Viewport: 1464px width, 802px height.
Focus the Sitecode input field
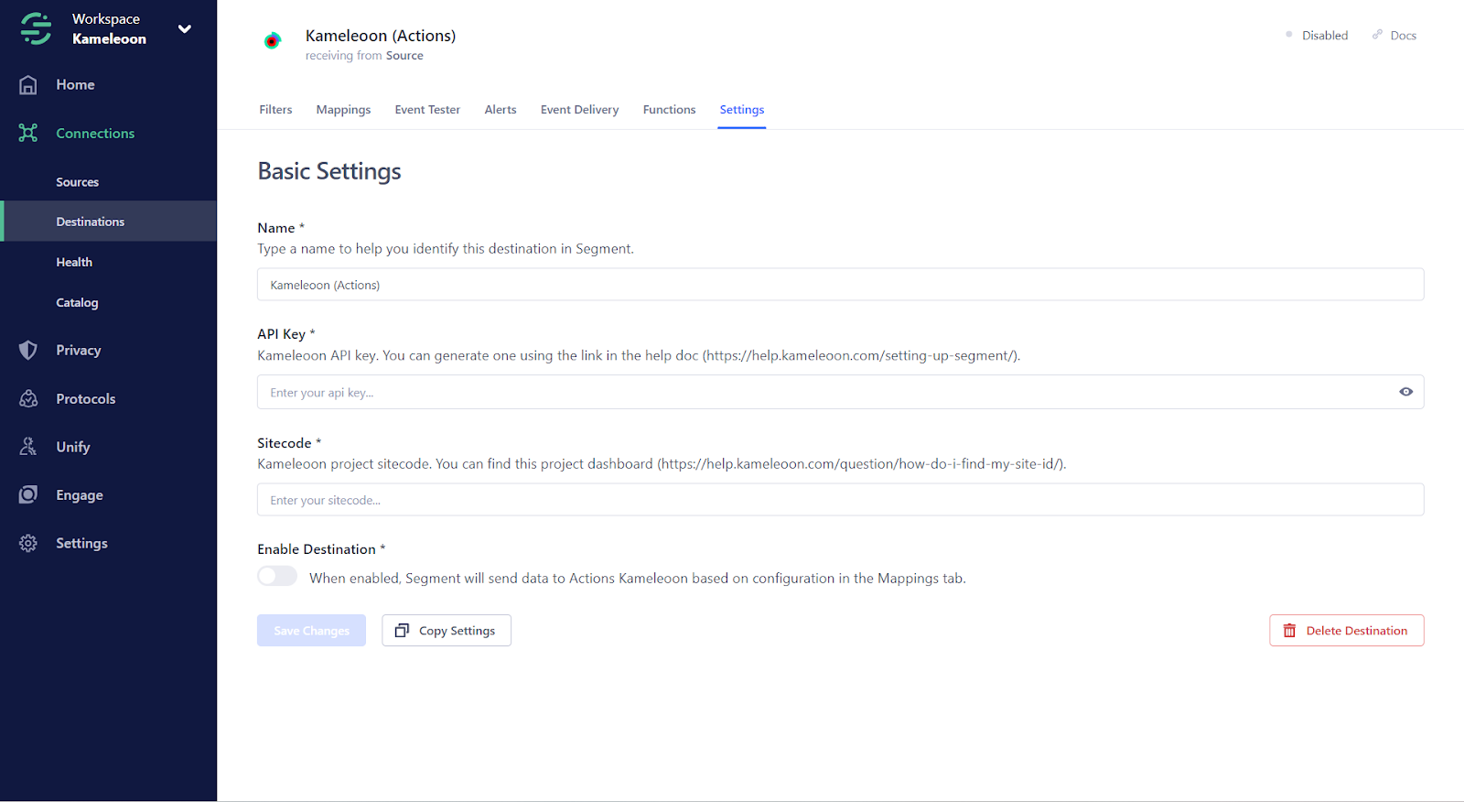tap(839, 500)
